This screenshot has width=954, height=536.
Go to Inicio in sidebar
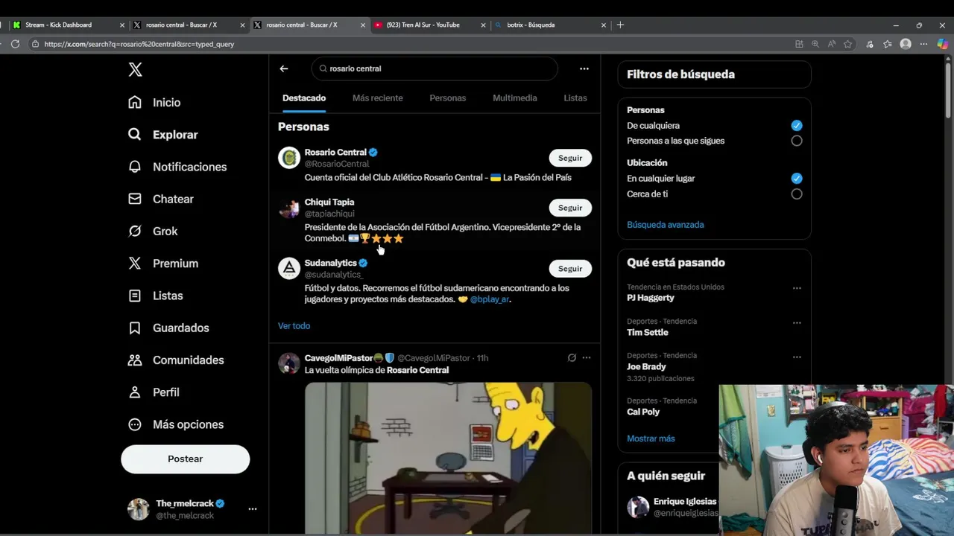click(154, 103)
